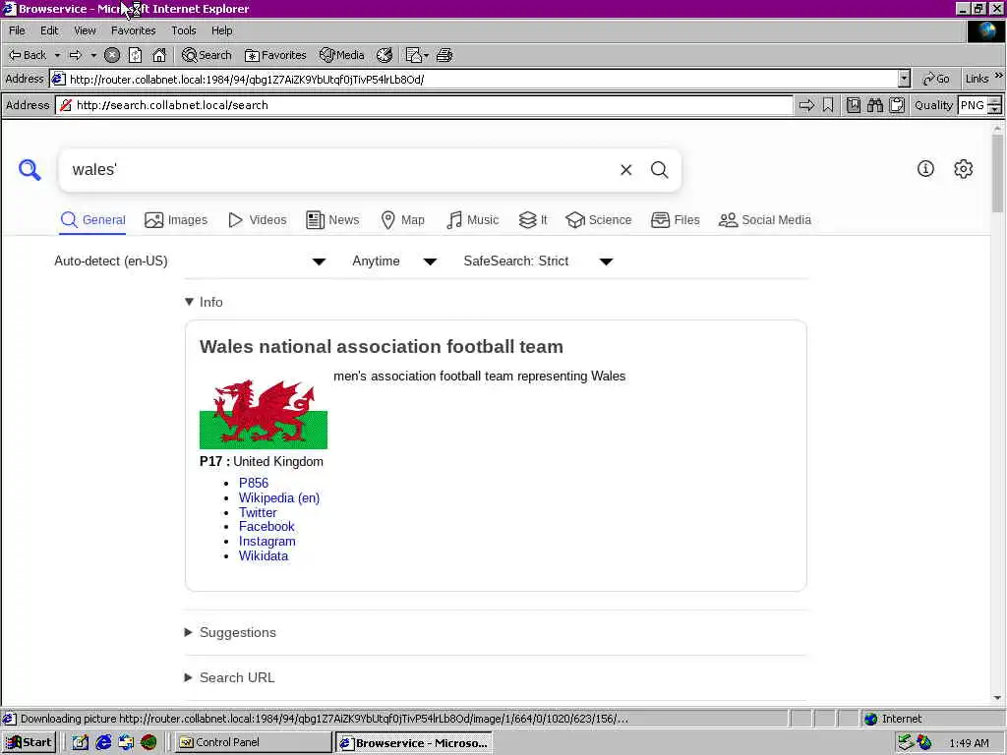Open the Facebook link
The image size is (1007, 755).
(x=267, y=527)
